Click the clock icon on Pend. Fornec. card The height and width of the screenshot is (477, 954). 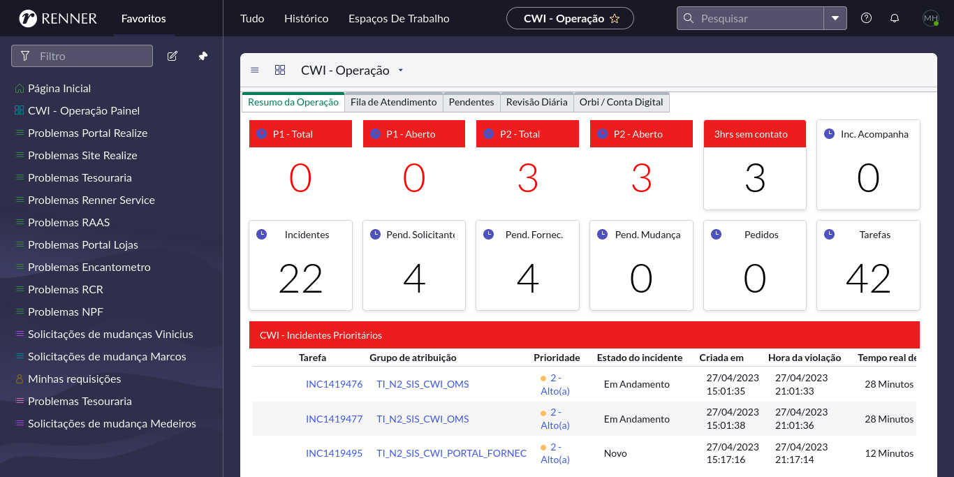(x=488, y=235)
